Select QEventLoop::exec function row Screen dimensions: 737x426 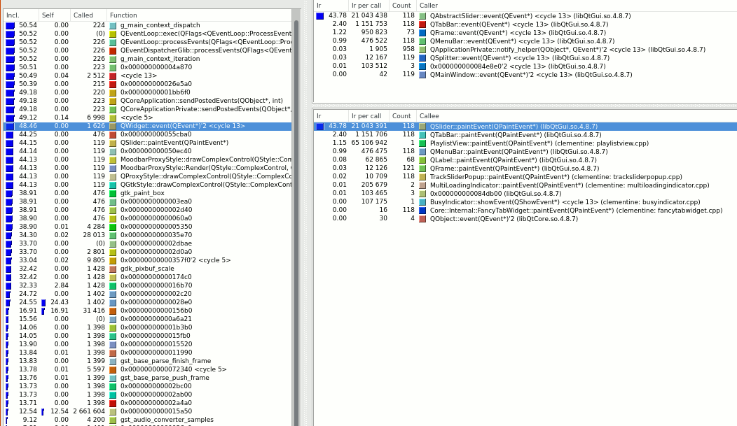click(x=148, y=34)
